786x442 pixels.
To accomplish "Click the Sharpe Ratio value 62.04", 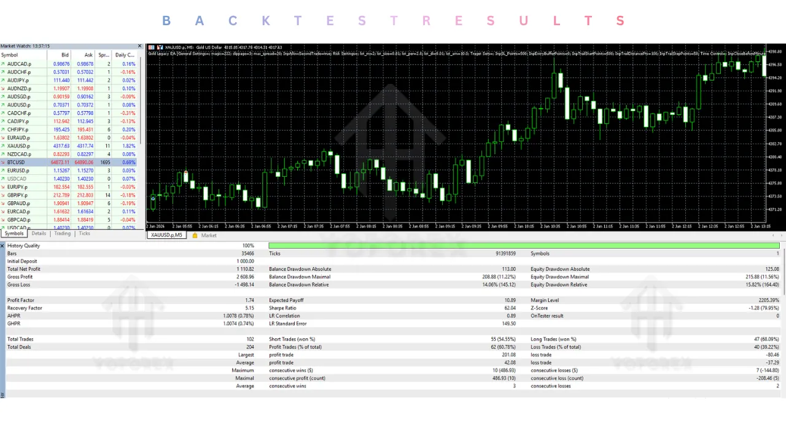I will (x=510, y=308).
